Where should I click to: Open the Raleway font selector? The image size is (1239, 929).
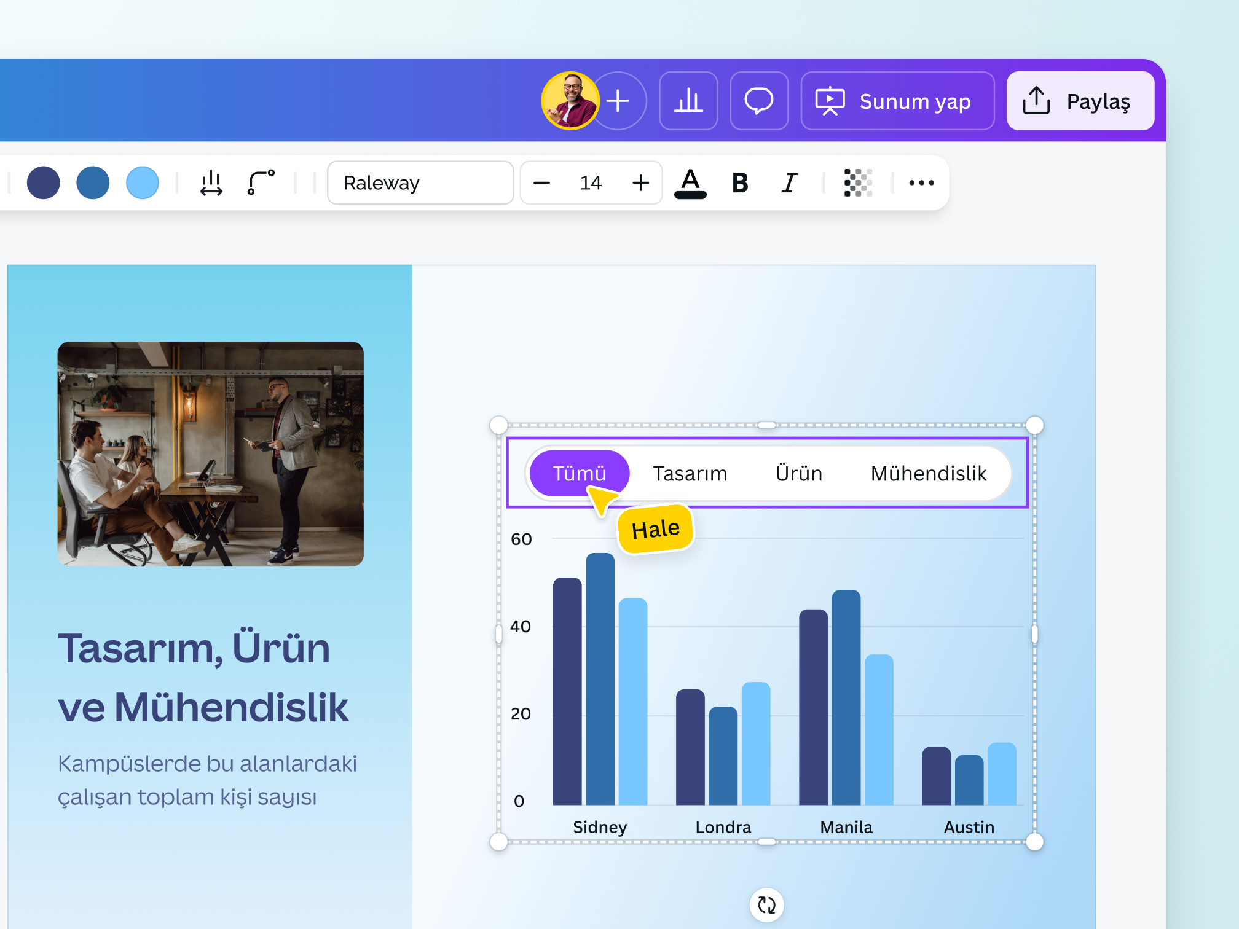(x=420, y=182)
